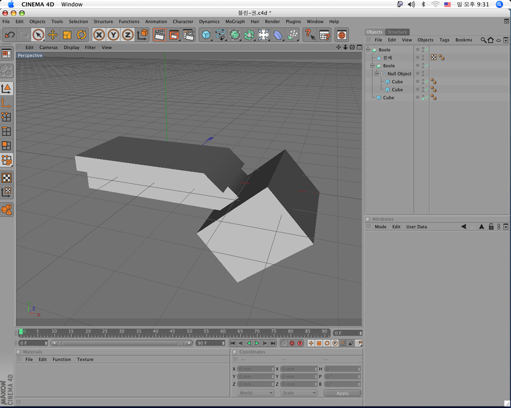Add a Cube primitive from toolbar
Screen dimensions: 511x408
click(206, 35)
